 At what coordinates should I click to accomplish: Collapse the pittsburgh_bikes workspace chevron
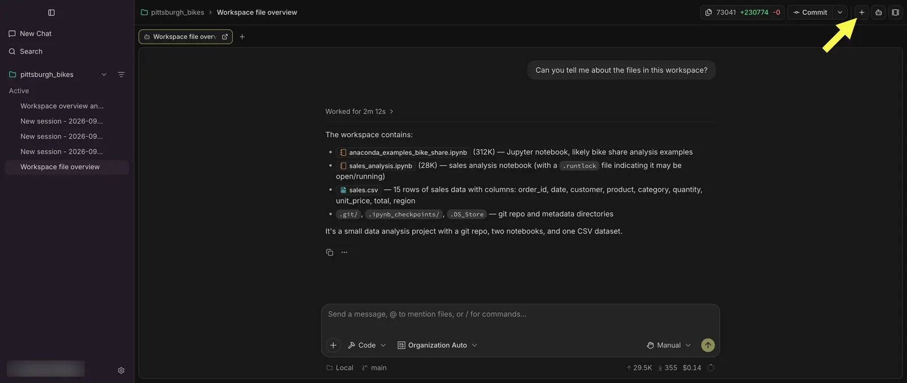[104, 75]
